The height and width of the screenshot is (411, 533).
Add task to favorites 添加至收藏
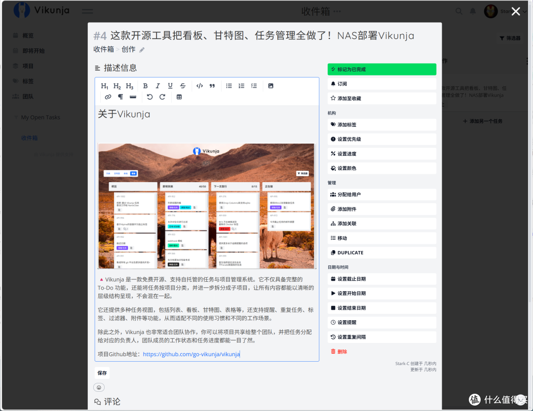(381, 99)
